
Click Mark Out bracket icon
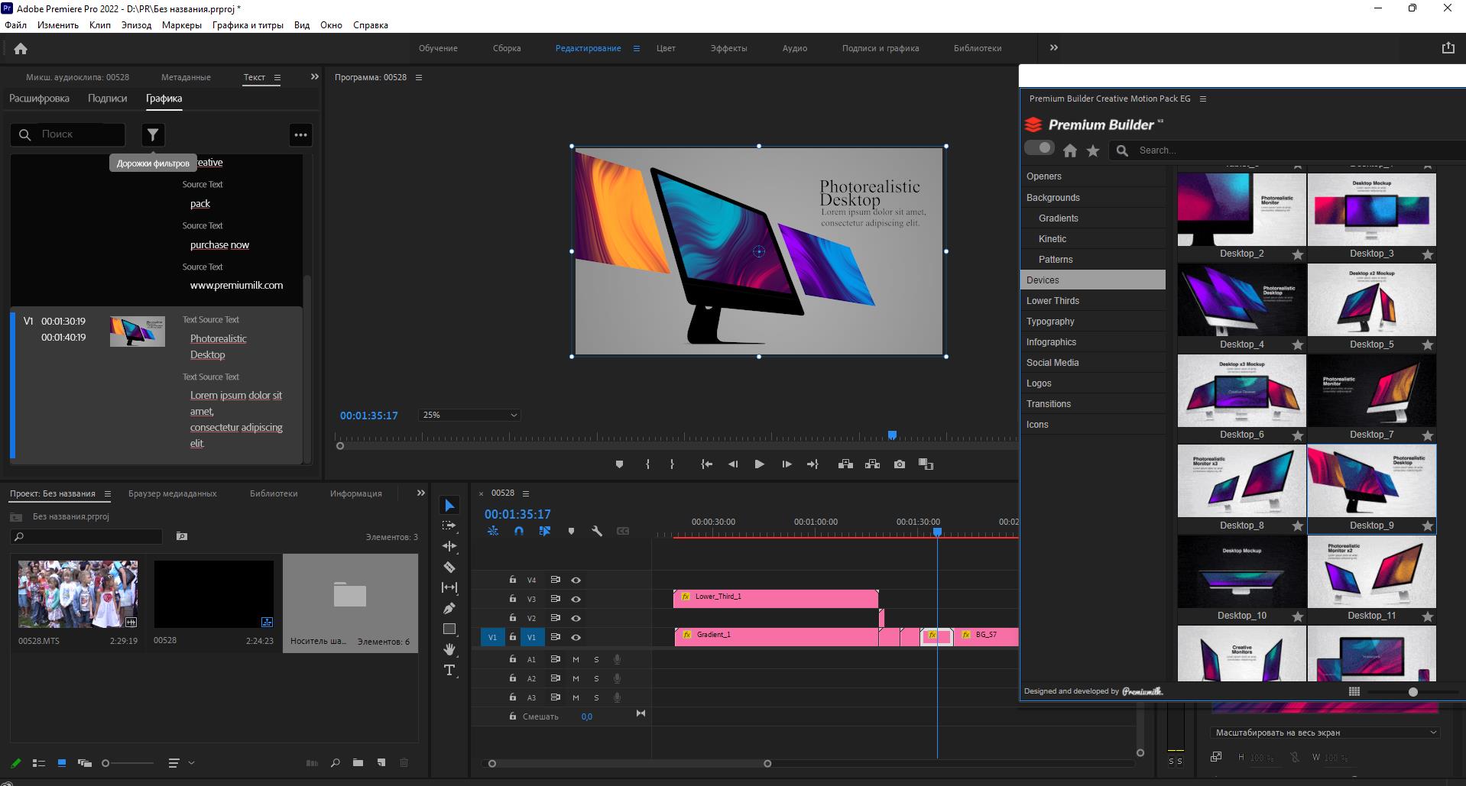point(672,464)
